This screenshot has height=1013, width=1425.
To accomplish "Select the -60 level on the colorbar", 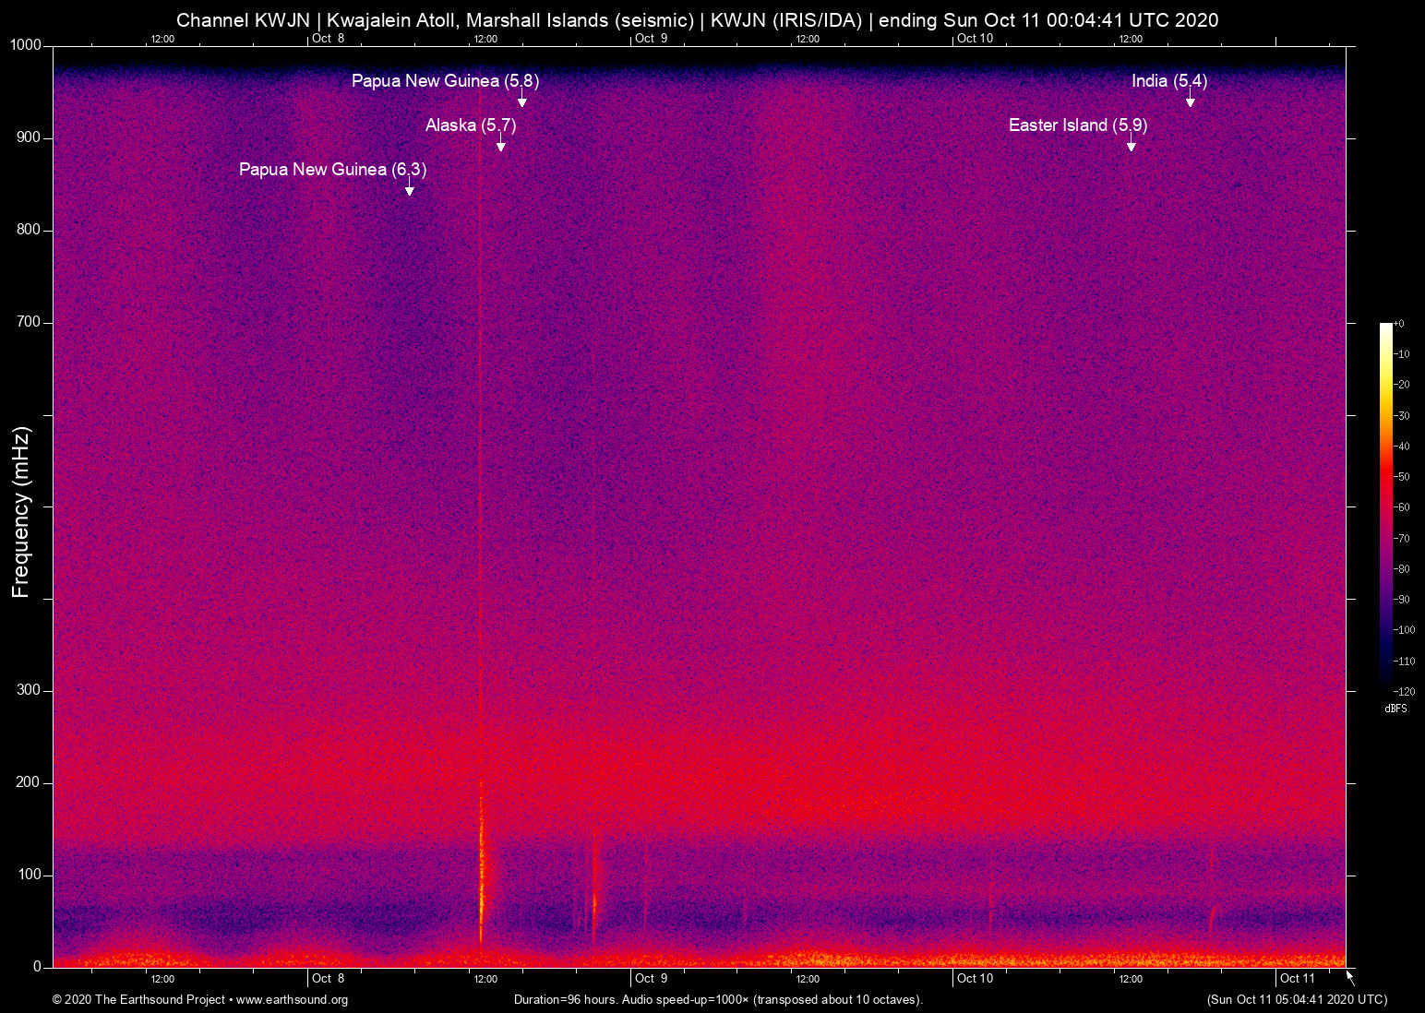I will [1403, 506].
